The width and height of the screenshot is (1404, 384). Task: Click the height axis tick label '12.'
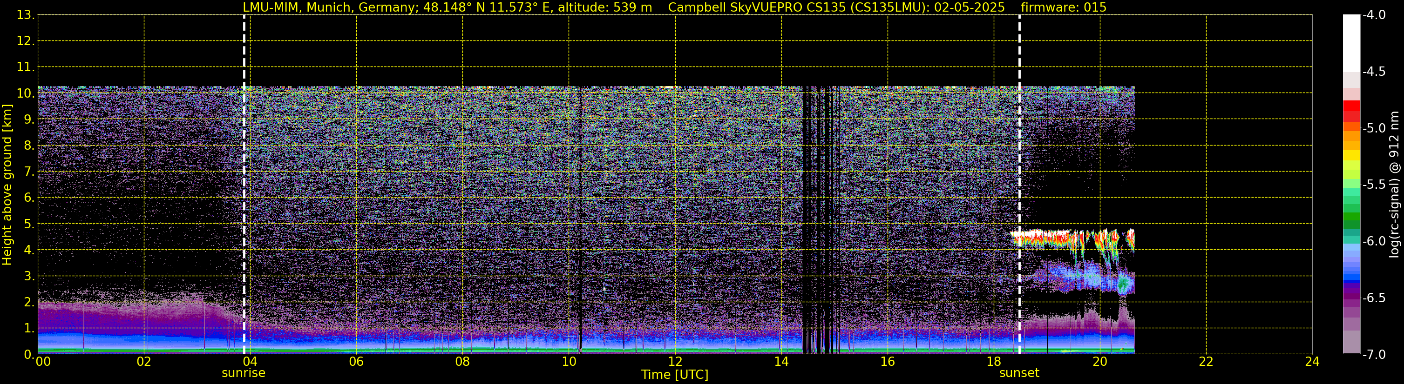pos(26,41)
